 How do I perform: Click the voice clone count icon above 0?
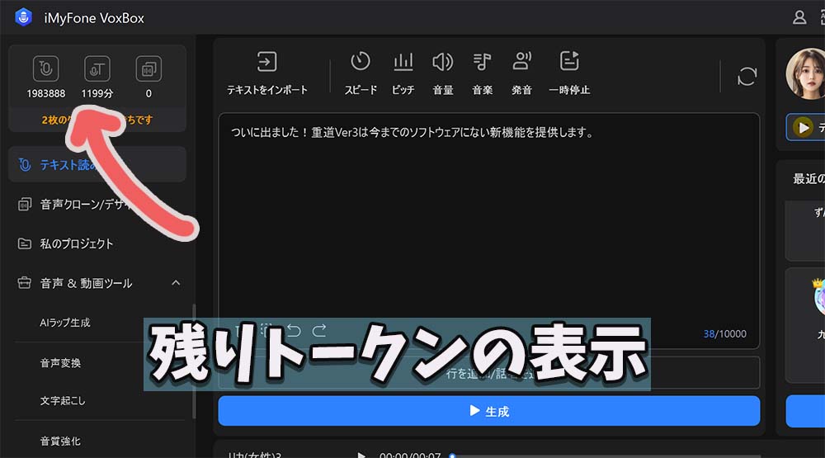click(148, 68)
